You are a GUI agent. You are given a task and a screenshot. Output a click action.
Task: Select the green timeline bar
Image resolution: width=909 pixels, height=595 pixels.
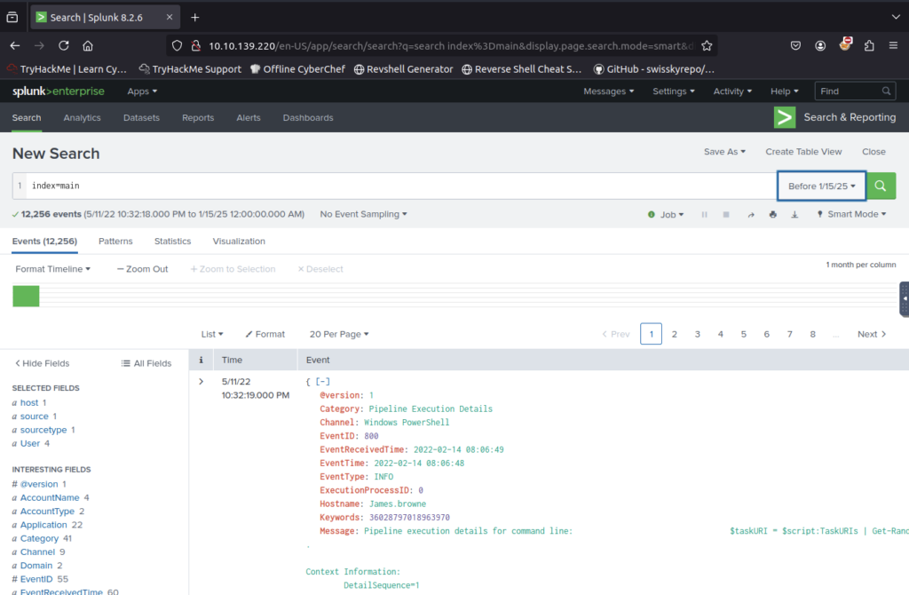(26, 296)
